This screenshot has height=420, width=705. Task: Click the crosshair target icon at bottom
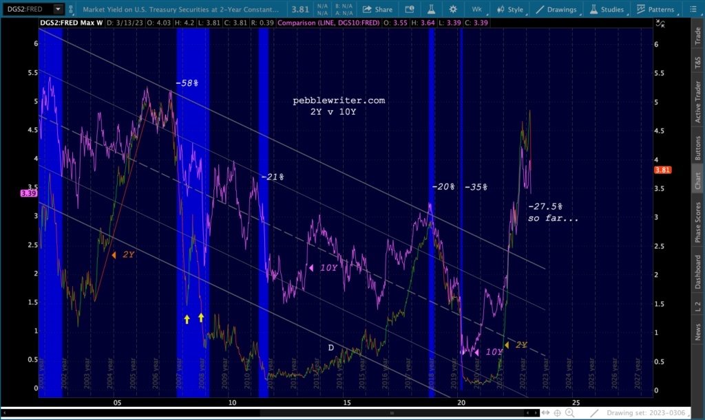point(558,413)
